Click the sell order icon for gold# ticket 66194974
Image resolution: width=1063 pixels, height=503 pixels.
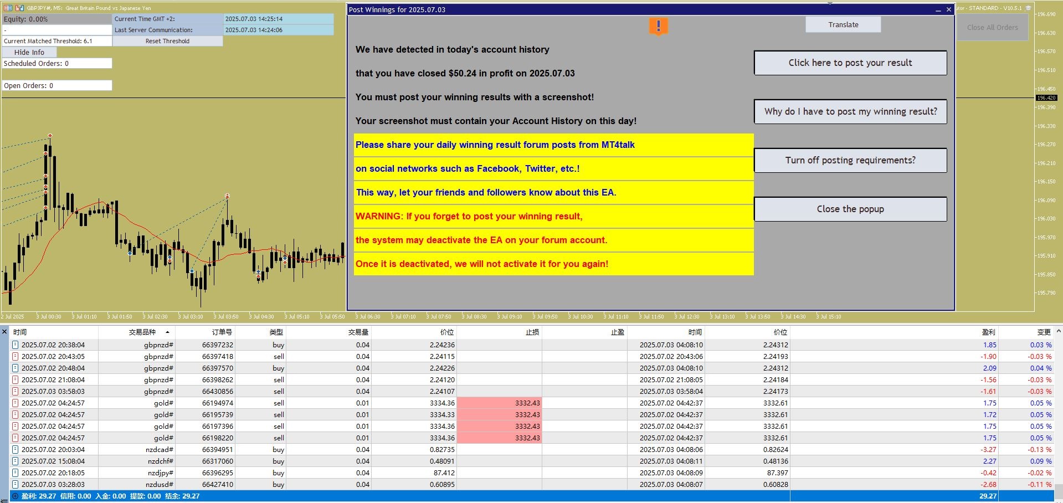click(x=16, y=403)
